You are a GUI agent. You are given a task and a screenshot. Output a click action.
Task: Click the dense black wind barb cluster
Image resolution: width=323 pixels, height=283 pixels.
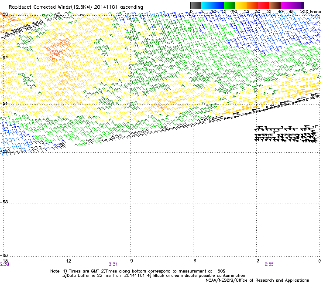coord(286,134)
